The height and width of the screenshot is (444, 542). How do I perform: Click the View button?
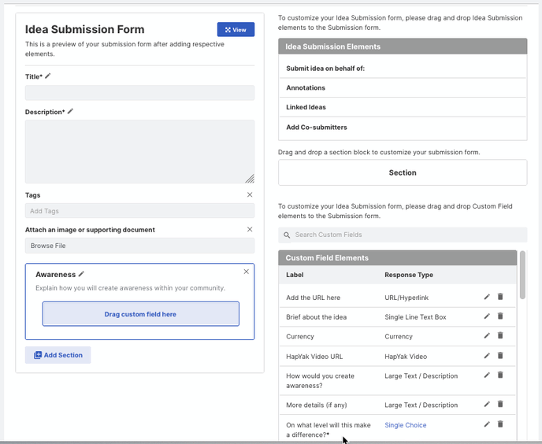pos(236,30)
